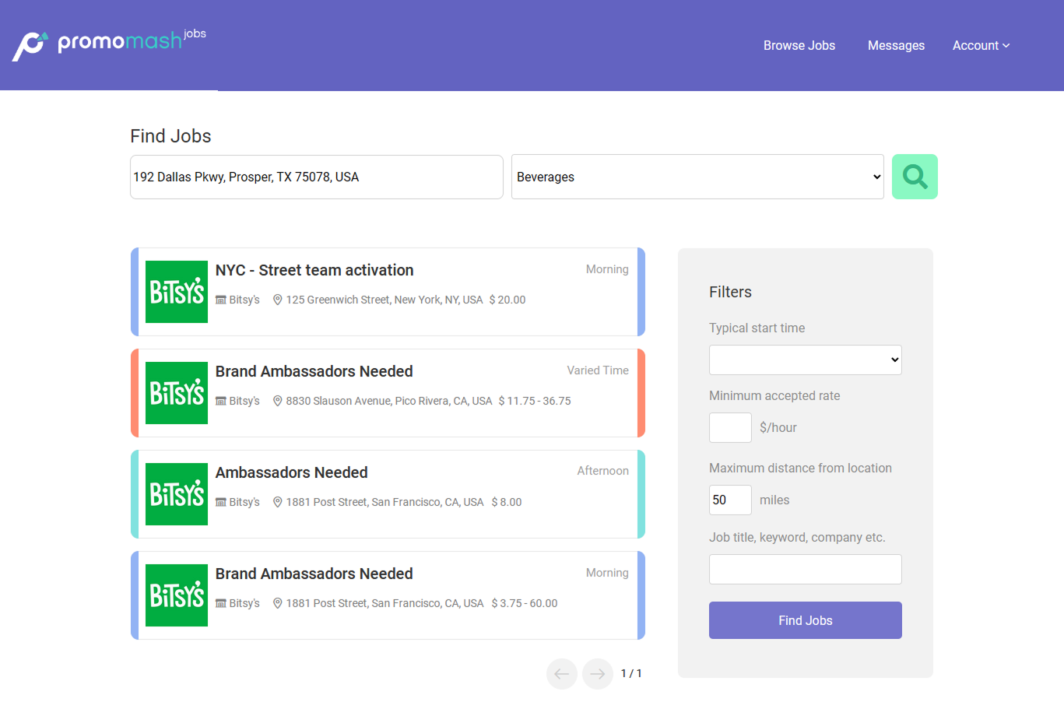Click the previous page arrow
The height and width of the screenshot is (723, 1064).
coord(561,674)
